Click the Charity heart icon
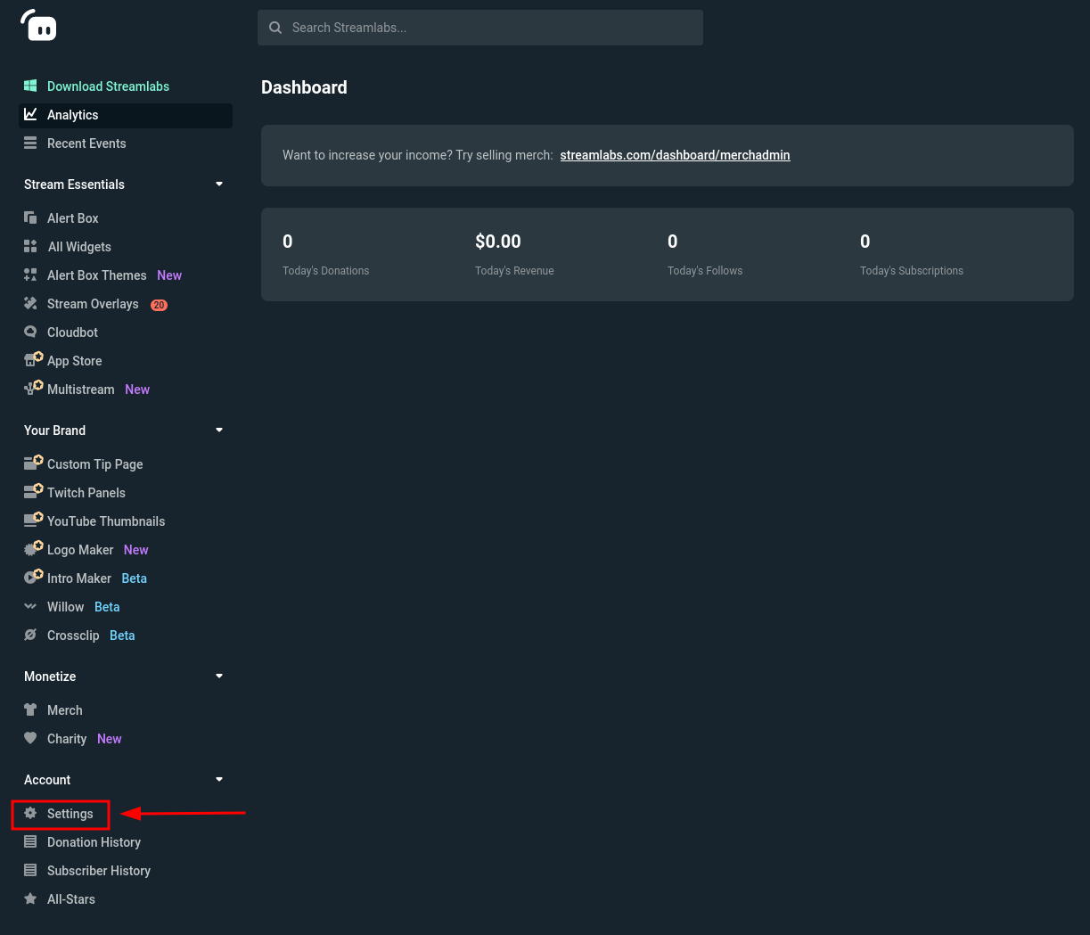The image size is (1090, 935). click(x=30, y=738)
